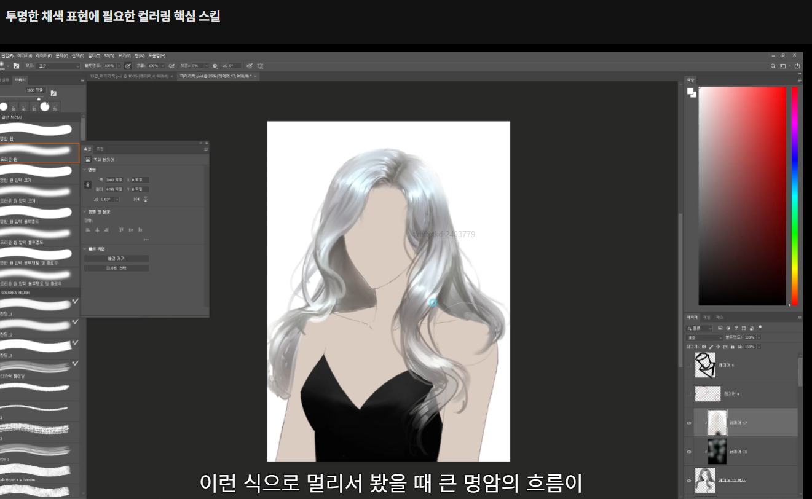The width and height of the screenshot is (812, 499).
Task: Click the lock all layer icon
Action: click(x=732, y=347)
